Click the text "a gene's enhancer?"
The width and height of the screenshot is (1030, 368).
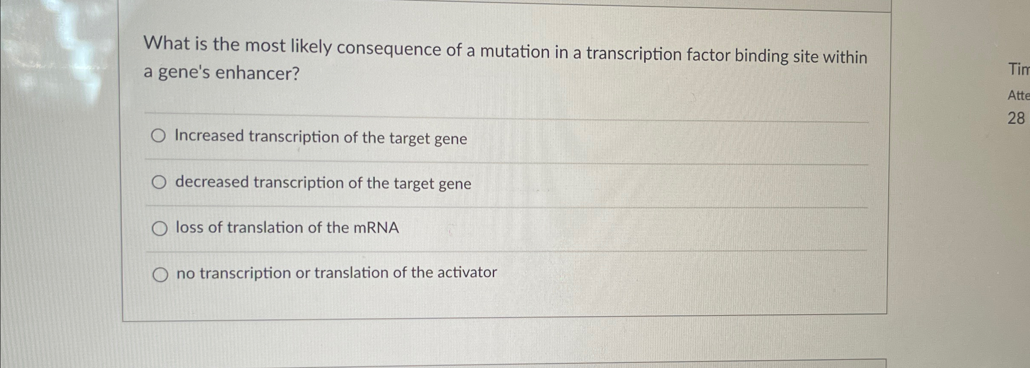click(x=221, y=74)
